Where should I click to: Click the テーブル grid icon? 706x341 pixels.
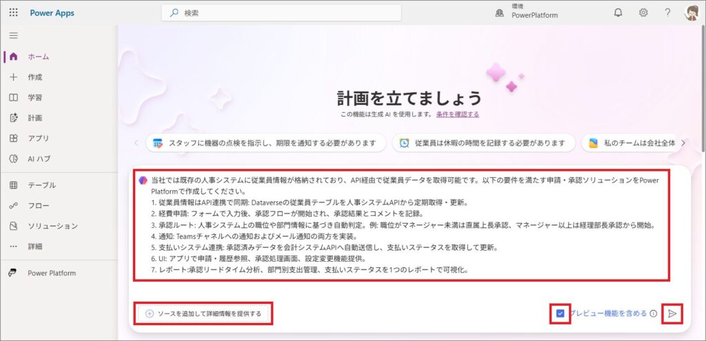[14, 185]
